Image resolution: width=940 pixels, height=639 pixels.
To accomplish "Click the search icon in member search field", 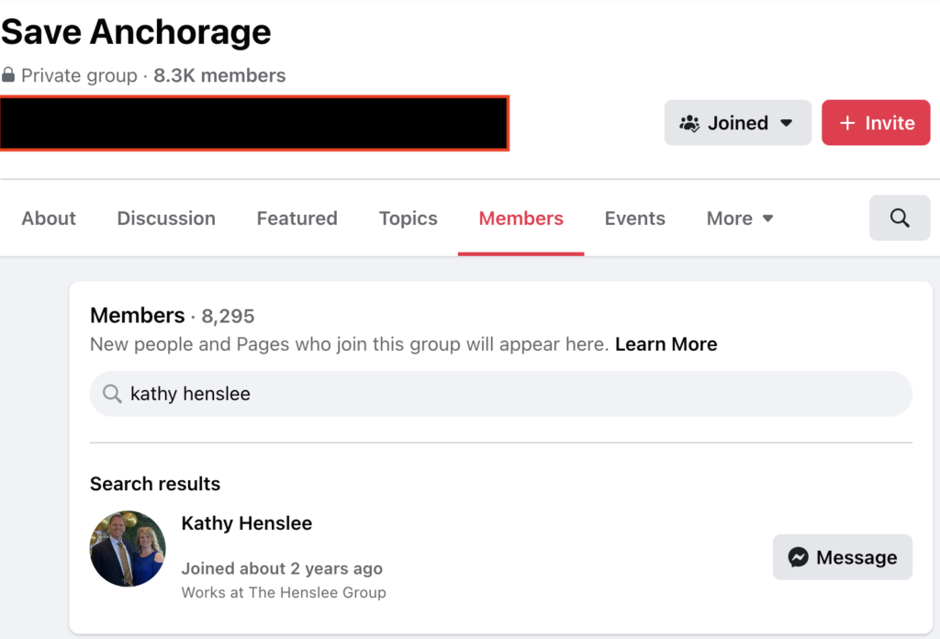I will point(112,394).
